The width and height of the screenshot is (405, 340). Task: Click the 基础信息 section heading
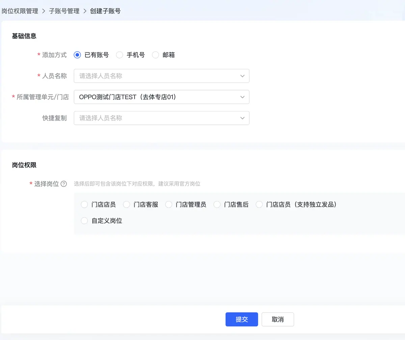click(x=24, y=36)
